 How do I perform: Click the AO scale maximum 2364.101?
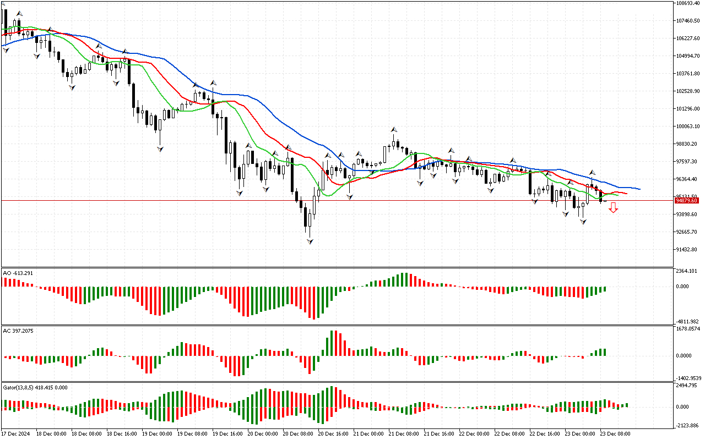tap(686, 271)
